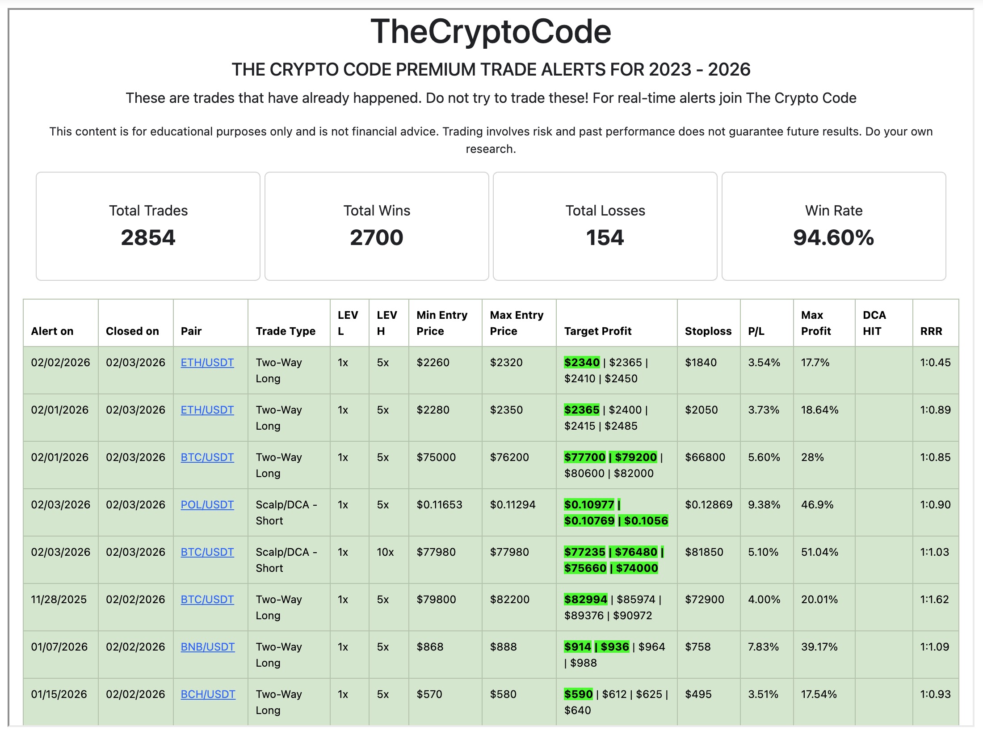Image resolution: width=983 pixels, height=744 pixels.
Task: Select the TheCryptoCode page title
Action: point(491,31)
